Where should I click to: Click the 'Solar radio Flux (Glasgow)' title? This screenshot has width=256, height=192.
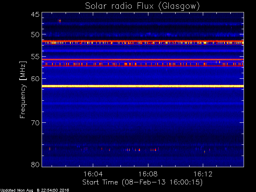(142, 6)
